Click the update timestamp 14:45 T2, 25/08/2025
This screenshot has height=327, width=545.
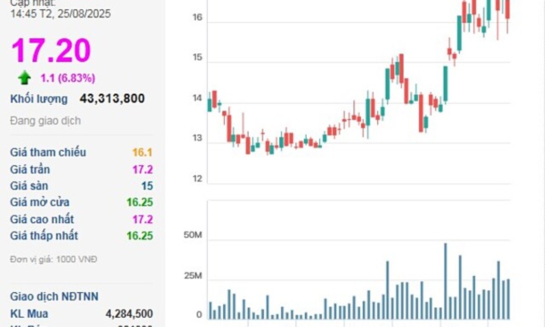coord(60,14)
